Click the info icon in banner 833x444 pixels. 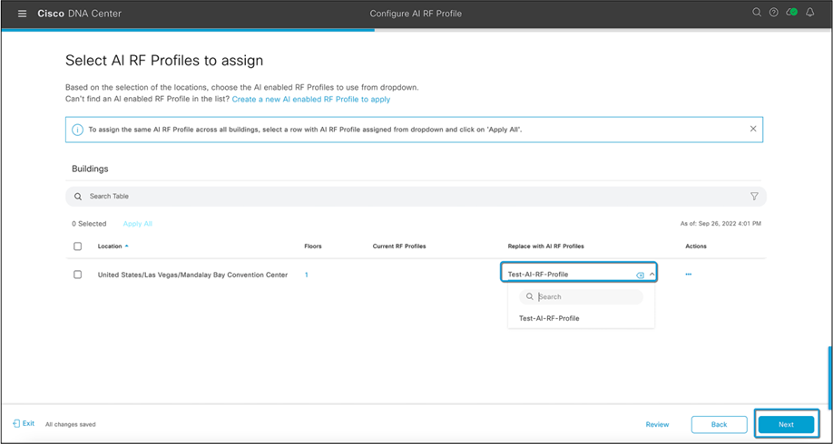pyautogui.click(x=77, y=130)
